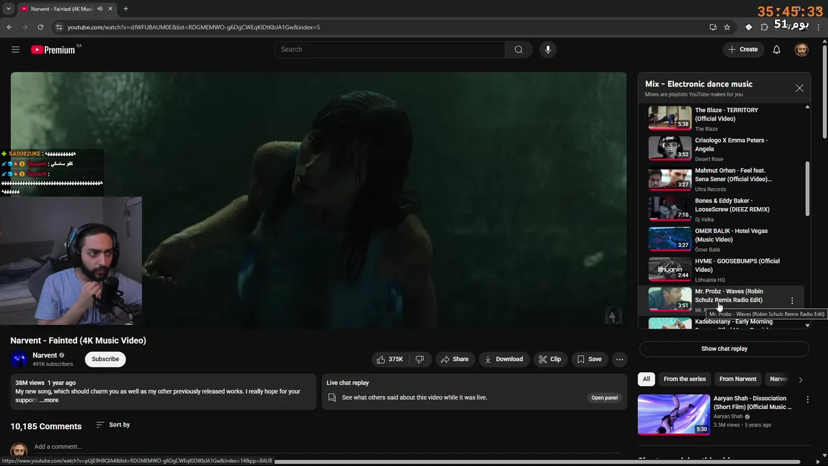Close the Narvent - Fainted browser tab
The image size is (828, 466).
coord(111,8)
